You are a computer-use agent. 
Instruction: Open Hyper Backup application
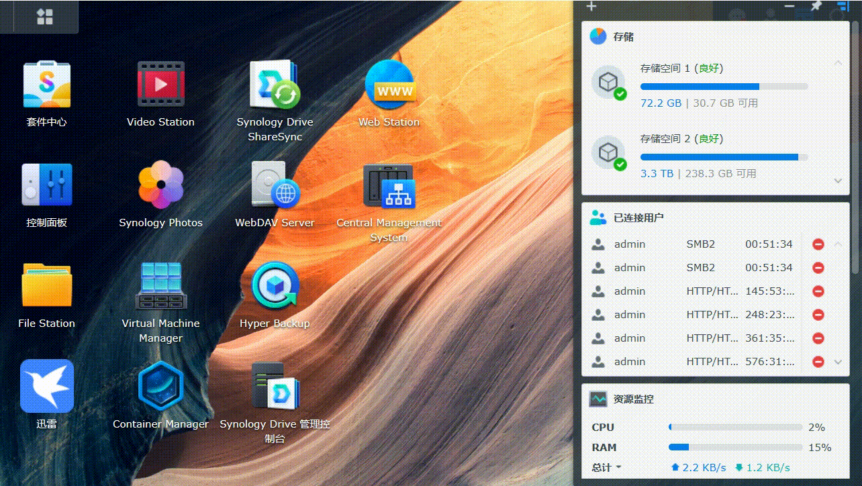tap(275, 286)
